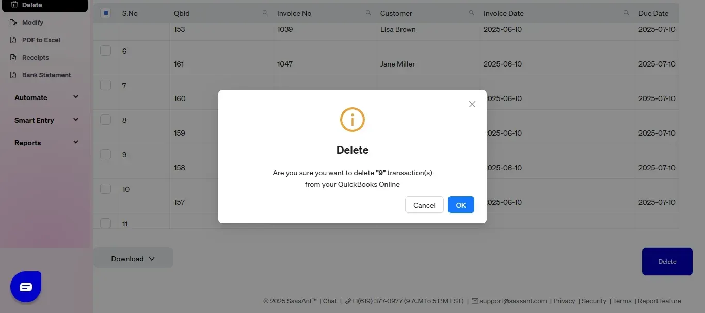Image resolution: width=705 pixels, height=313 pixels.
Task: Expand the Smart Entry sidebar section
Action: [46, 120]
